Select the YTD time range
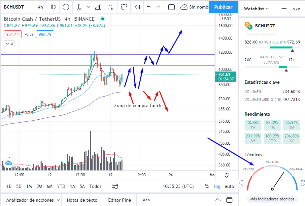 pyautogui.click(x=61, y=187)
